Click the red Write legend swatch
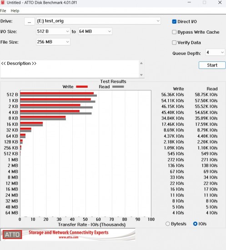Screen dimensions: 226x250 (82, 87)
